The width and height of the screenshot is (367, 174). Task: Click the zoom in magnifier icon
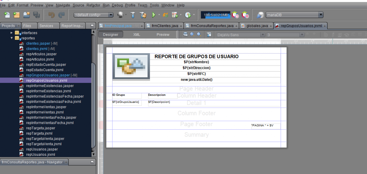[x=192, y=34]
